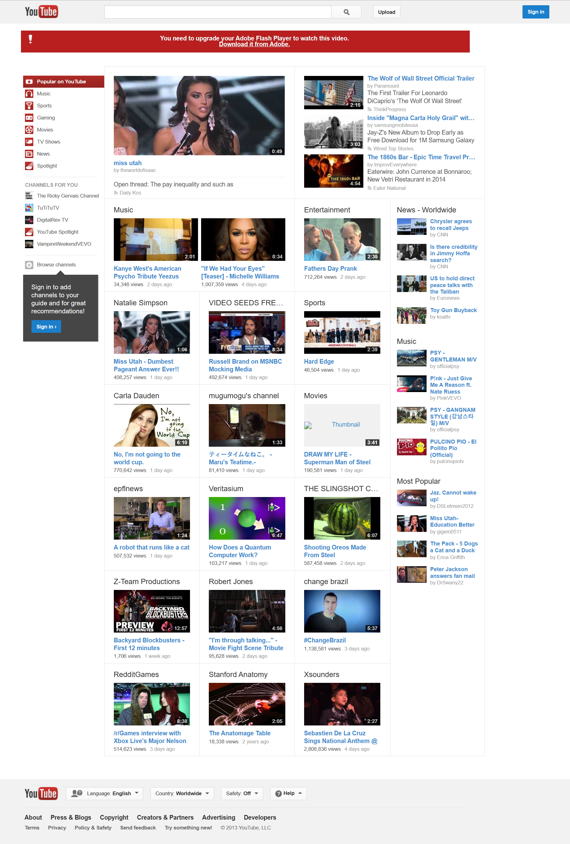Image resolution: width=570 pixels, height=844 pixels.
Task: Click the language people icon in footer
Action: pyautogui.click(x=77, y=793)
